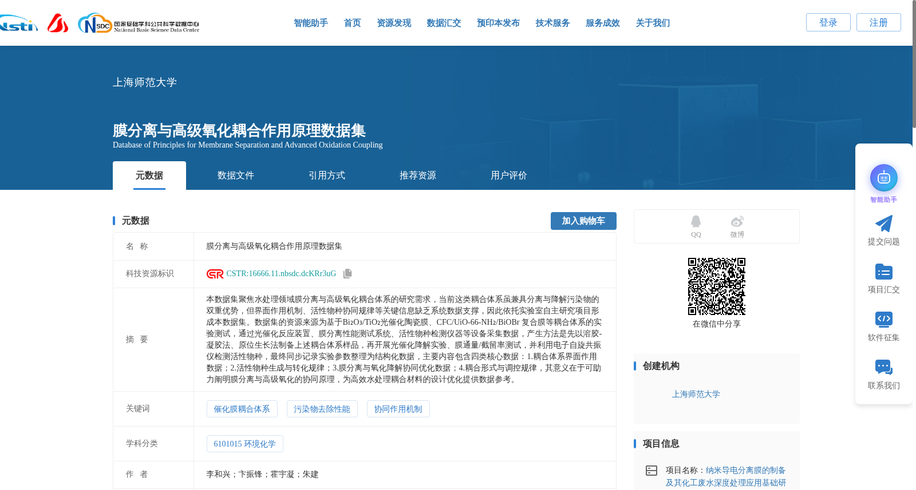Open the 智能助手 robot icon in sidebar
Viewport: 916px width, 490px height.
(883, 178)
